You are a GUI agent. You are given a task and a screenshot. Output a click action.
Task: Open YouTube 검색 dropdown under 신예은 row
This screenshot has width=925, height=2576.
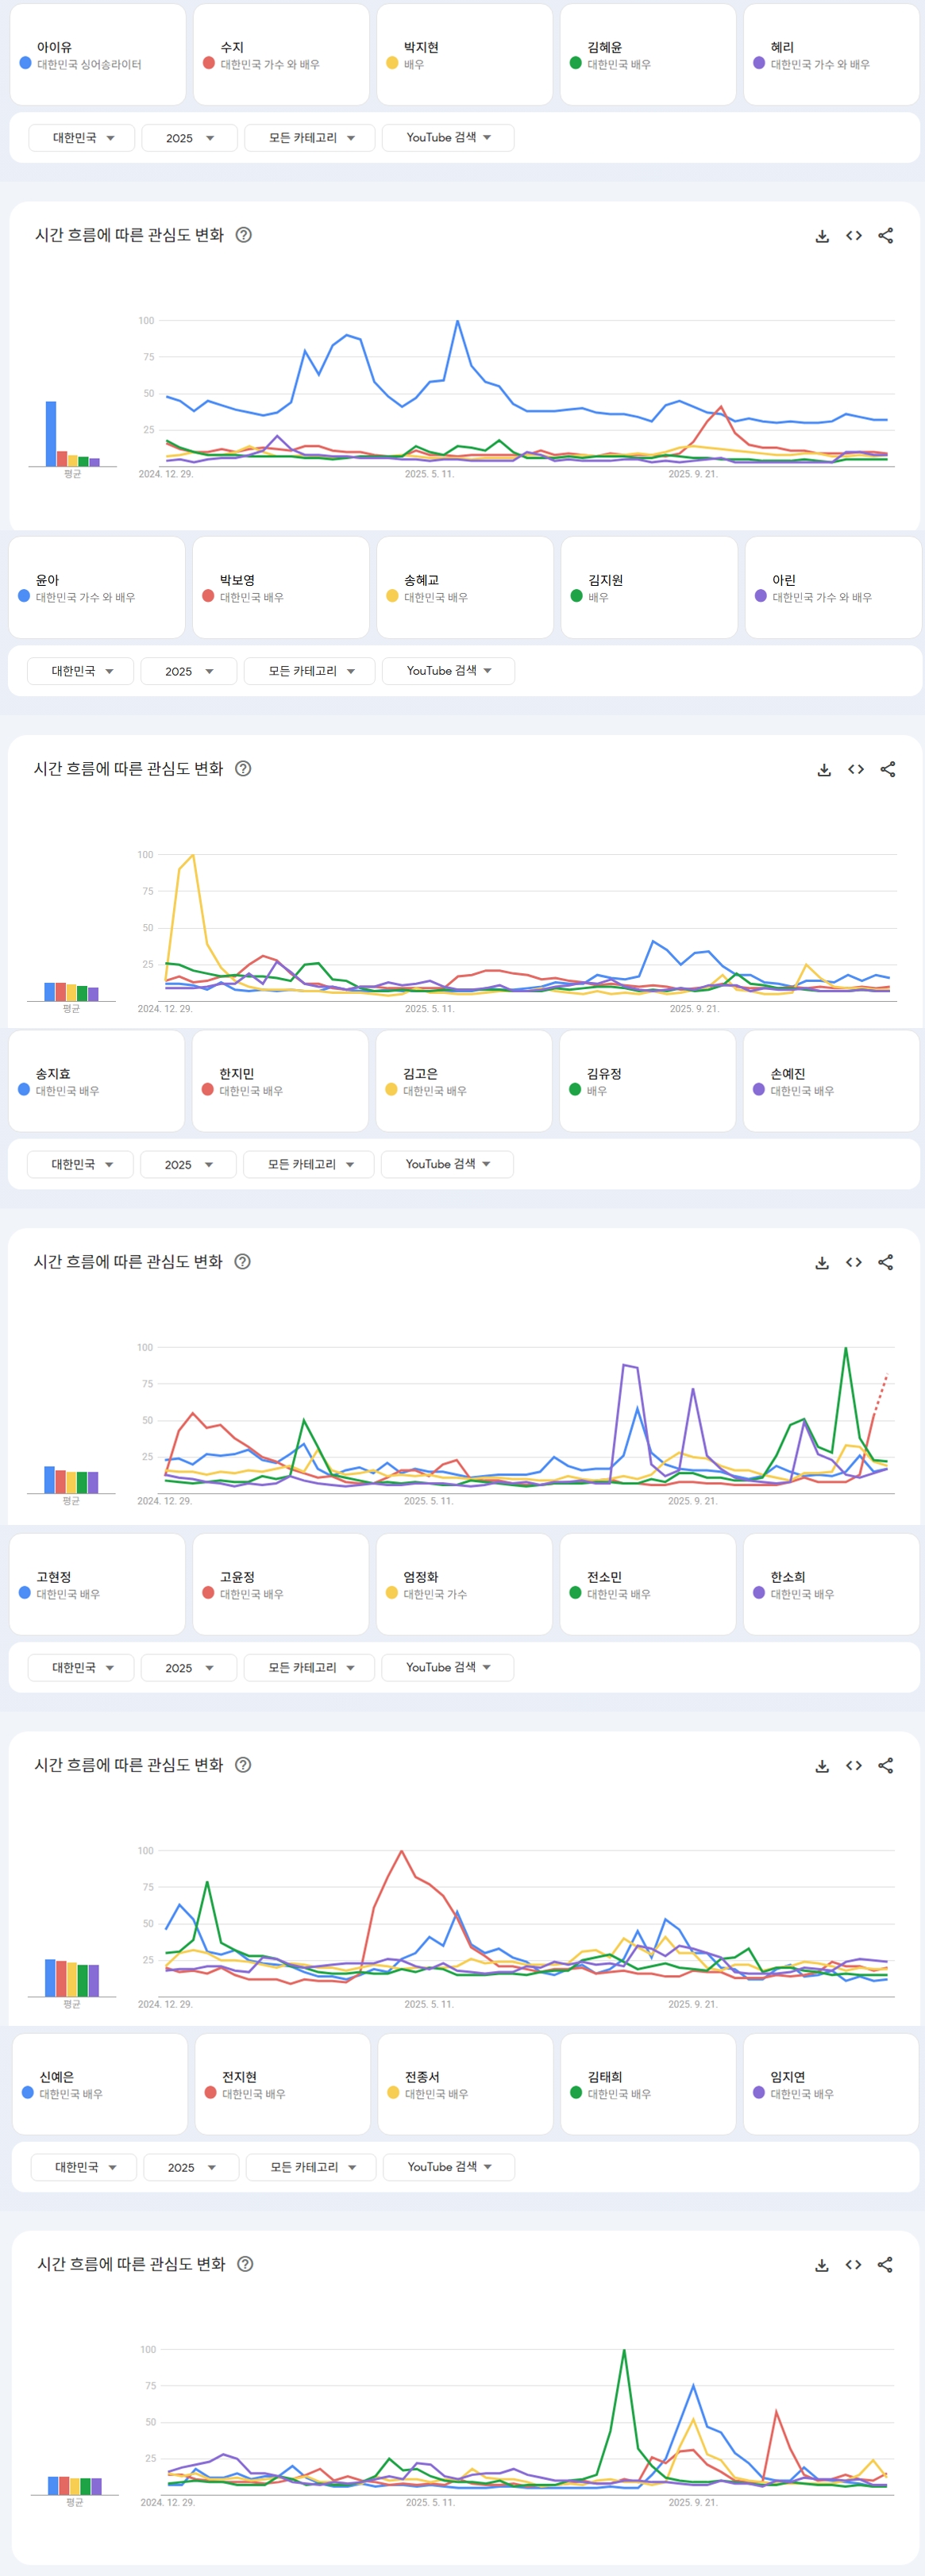pyautogui.click(x=449, y=2166)
